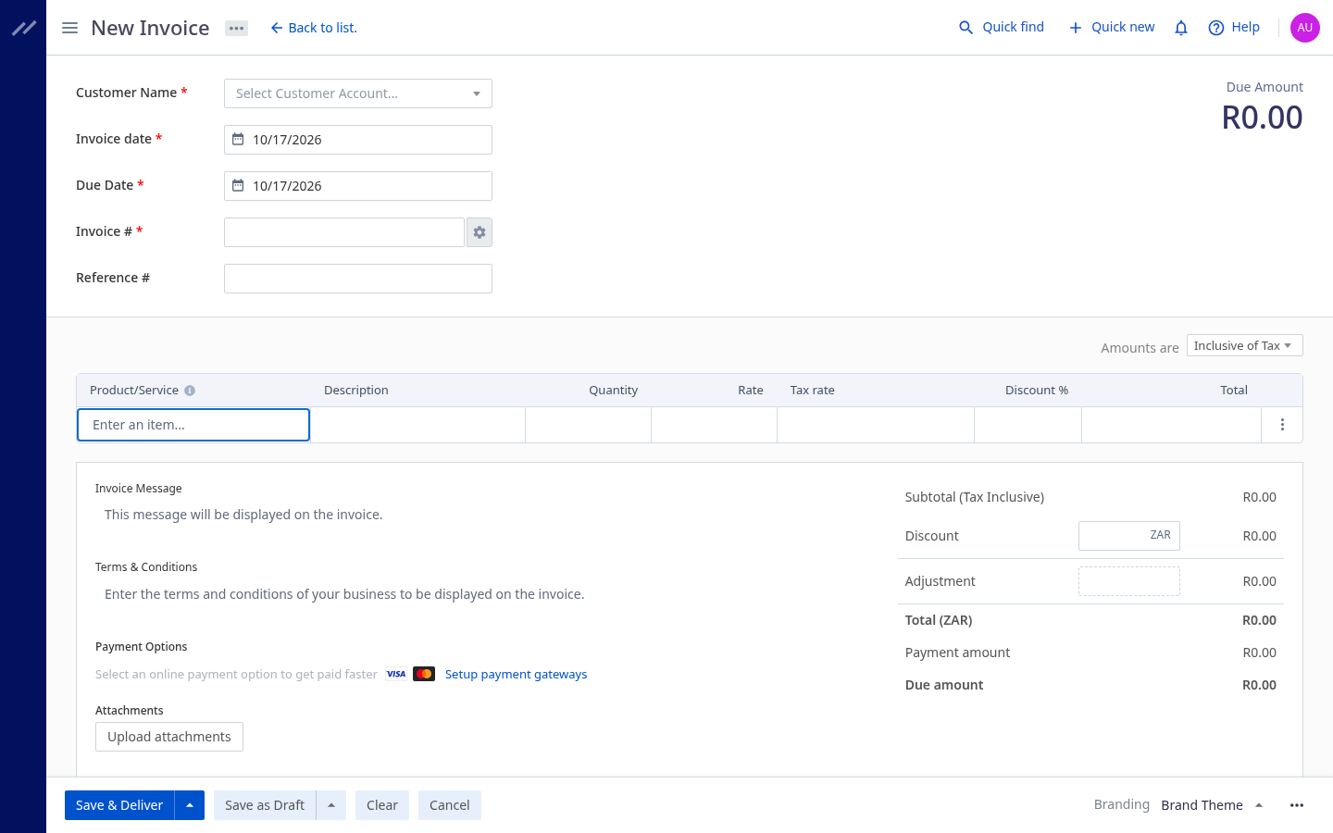This screenshot has width=1333, height=833.
Task: Click the Save & Deliver button
Action: (119, 805)
